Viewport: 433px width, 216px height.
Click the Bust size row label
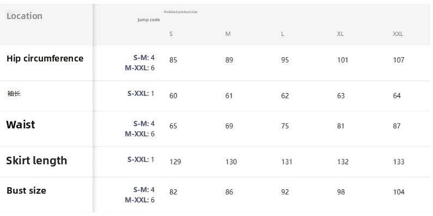click(26, 190)
